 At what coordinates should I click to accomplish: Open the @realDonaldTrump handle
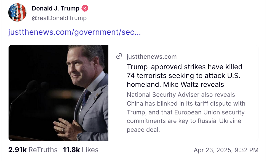59,18
